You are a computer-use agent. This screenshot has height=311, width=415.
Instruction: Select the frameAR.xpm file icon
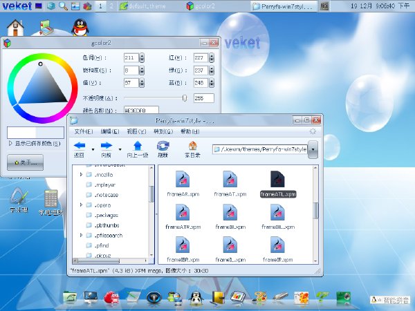183,179
